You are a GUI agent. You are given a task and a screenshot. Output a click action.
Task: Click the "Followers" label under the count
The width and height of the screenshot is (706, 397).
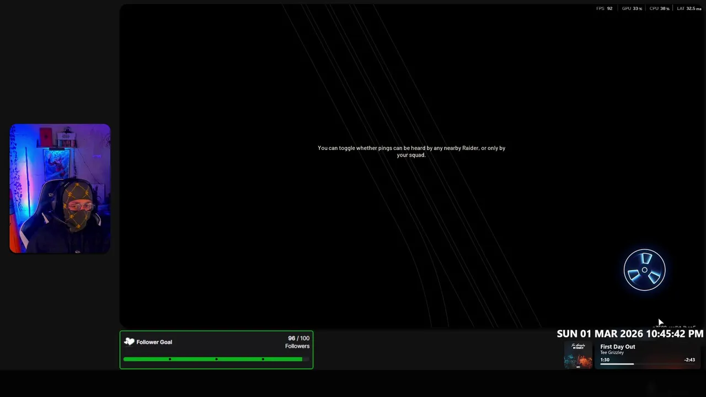[297, 346]
